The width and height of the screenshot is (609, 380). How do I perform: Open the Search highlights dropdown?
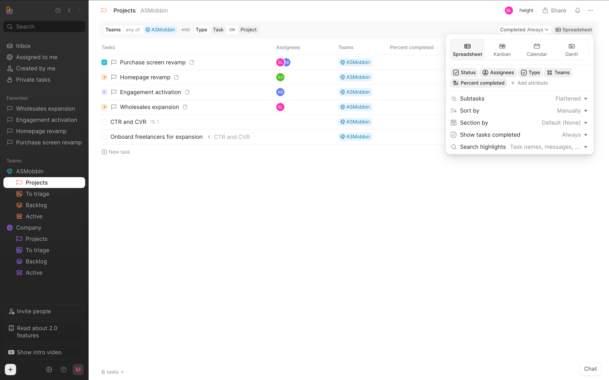549,147
